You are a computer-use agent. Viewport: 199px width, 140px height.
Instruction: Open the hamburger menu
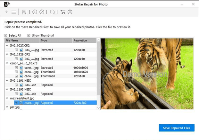14,12
